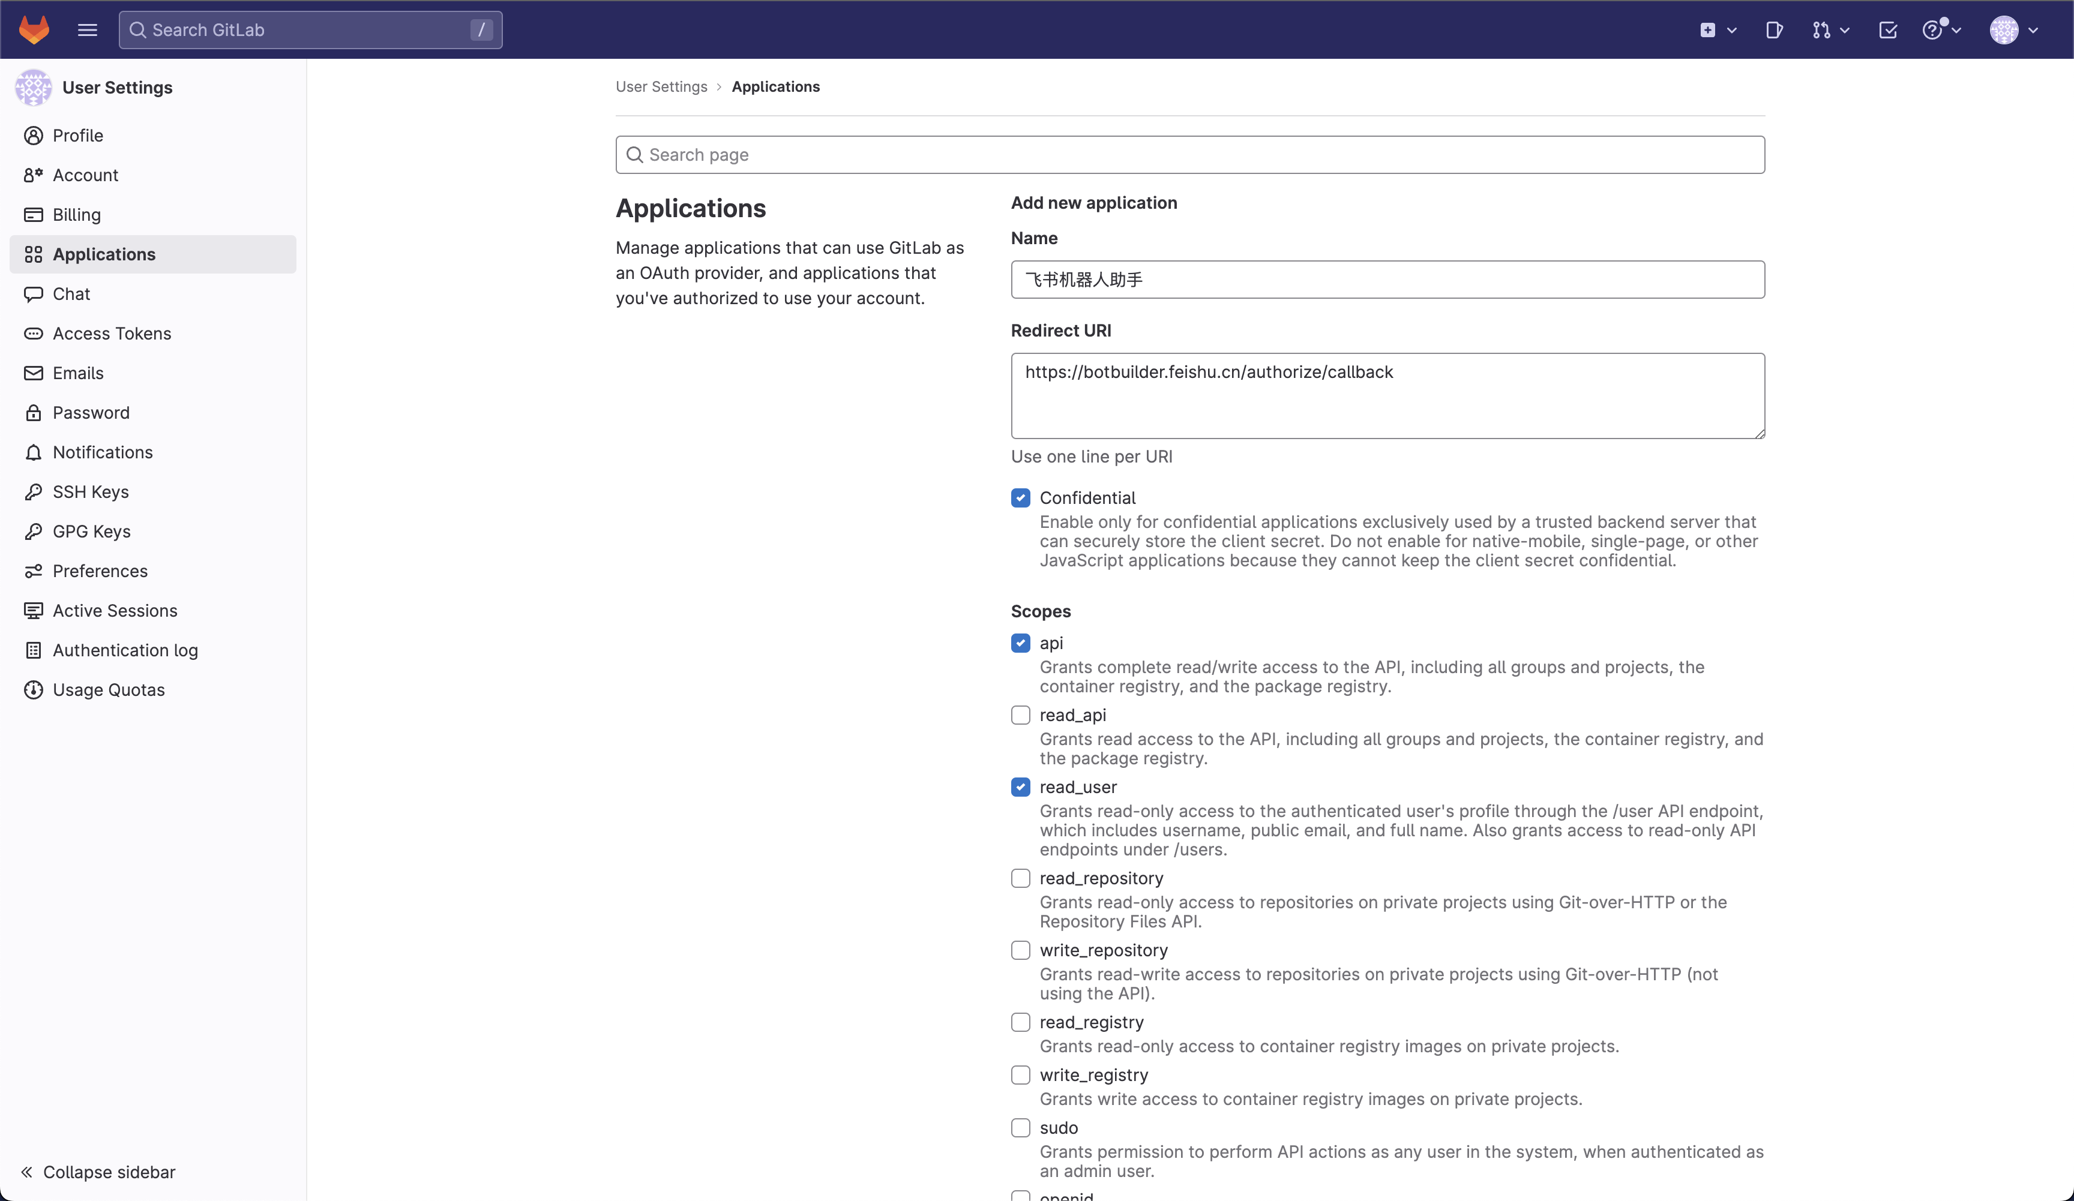Open the create new plus icon
The width and height of the screenshot is (2074, 1201).
(1708, 29)
